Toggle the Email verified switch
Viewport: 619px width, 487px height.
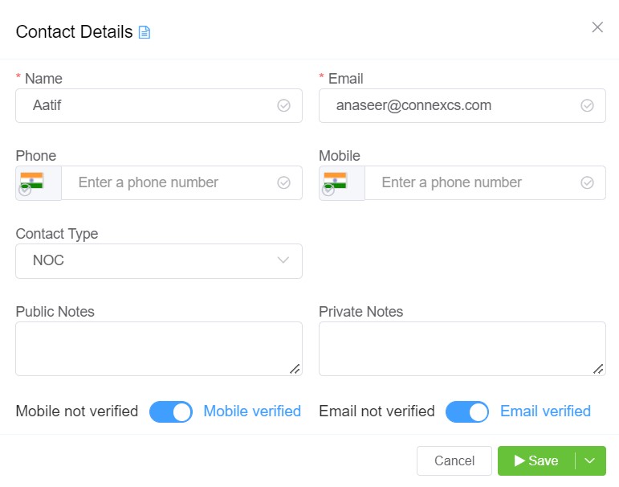[x=466, y=411]
